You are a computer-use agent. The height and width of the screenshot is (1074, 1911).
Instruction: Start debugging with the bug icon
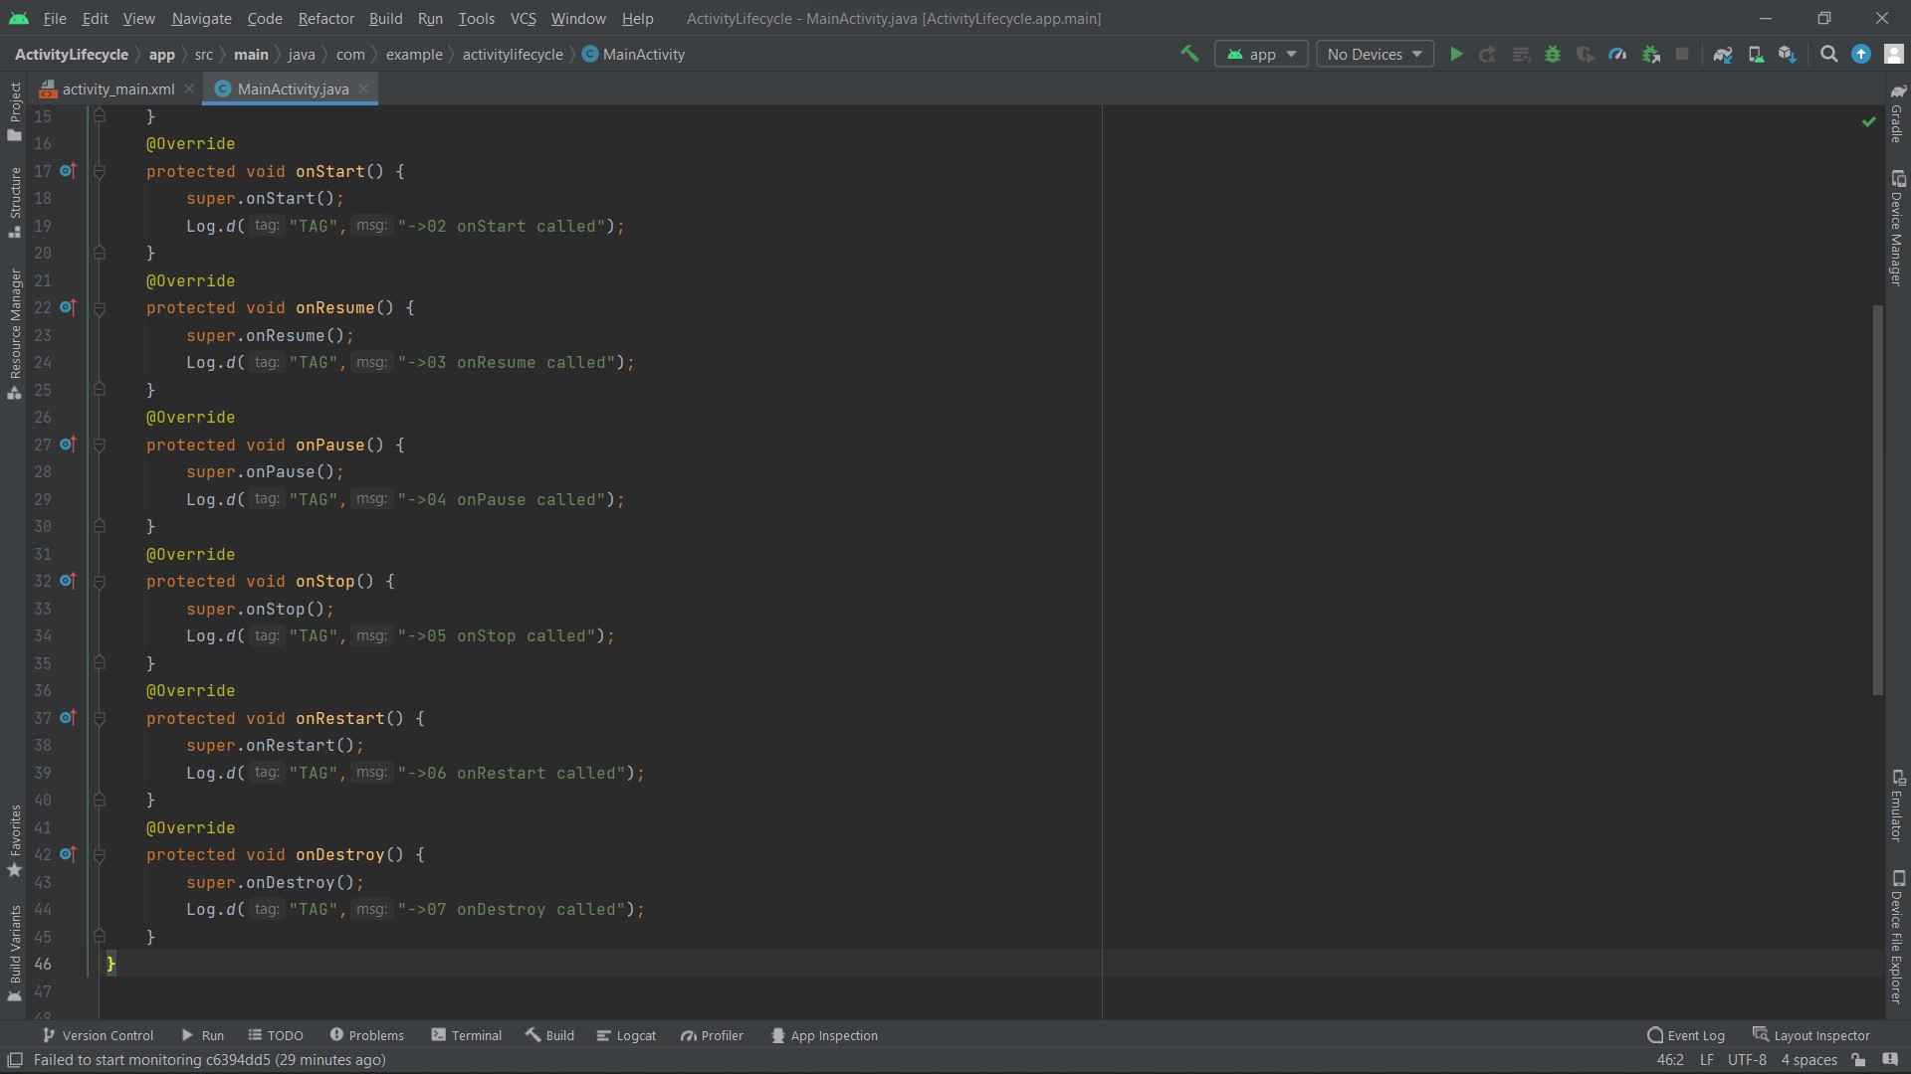pyautogui.click(x=1554, y=54)
